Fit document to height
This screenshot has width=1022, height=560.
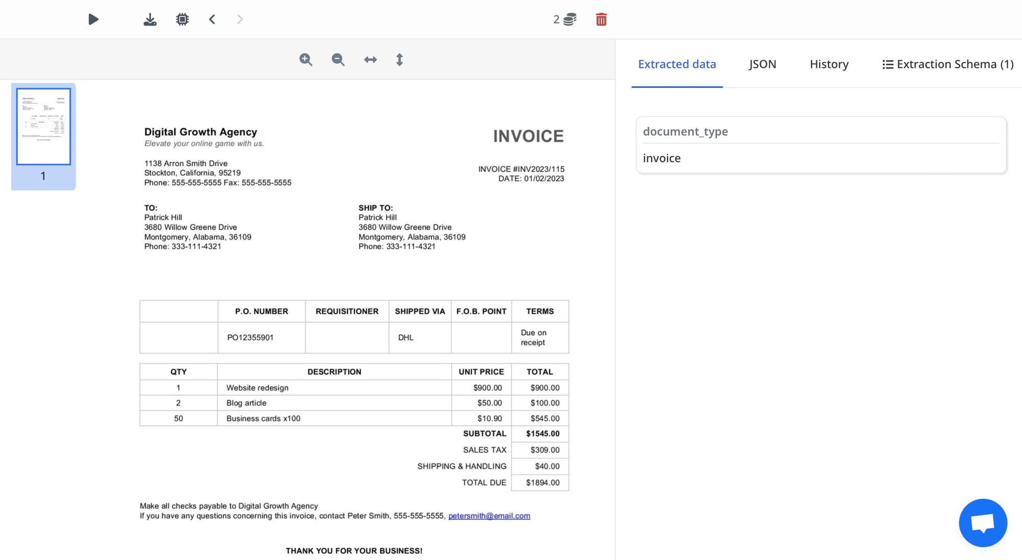pyautogui.click(x=400, y=59)
